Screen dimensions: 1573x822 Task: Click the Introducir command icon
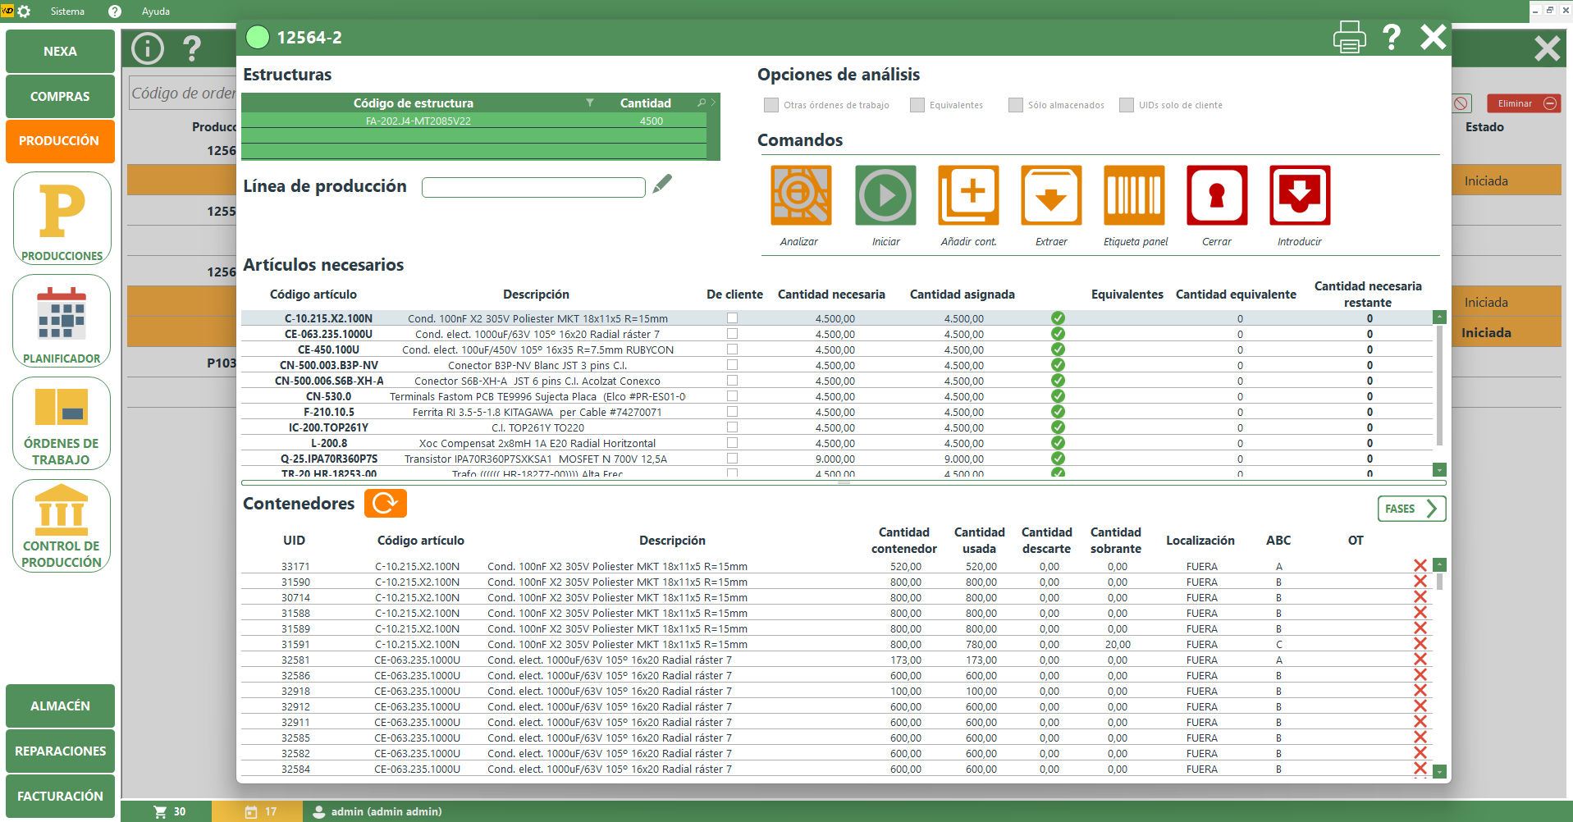(1300, 195)
